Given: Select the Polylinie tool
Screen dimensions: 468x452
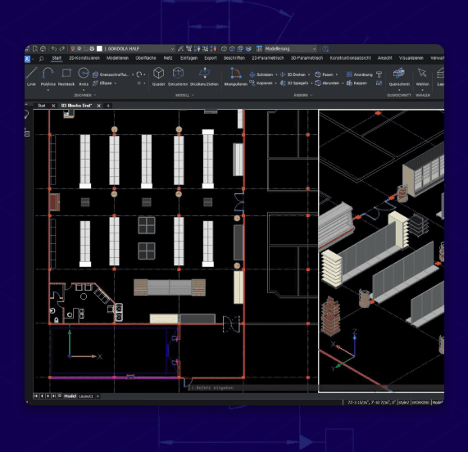Looking at the screenshot, I should 48,77.
